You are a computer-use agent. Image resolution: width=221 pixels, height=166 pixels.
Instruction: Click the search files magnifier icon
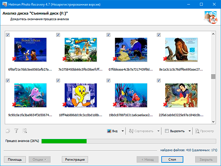[25, 131]
